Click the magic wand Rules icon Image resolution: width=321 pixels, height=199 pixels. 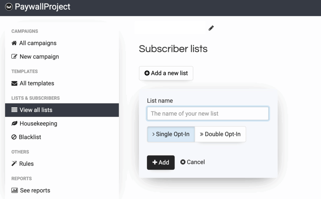click(14, 164)
